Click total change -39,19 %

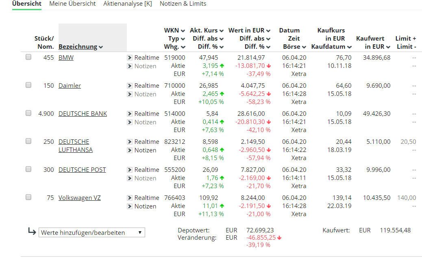(x=258, y=245)
